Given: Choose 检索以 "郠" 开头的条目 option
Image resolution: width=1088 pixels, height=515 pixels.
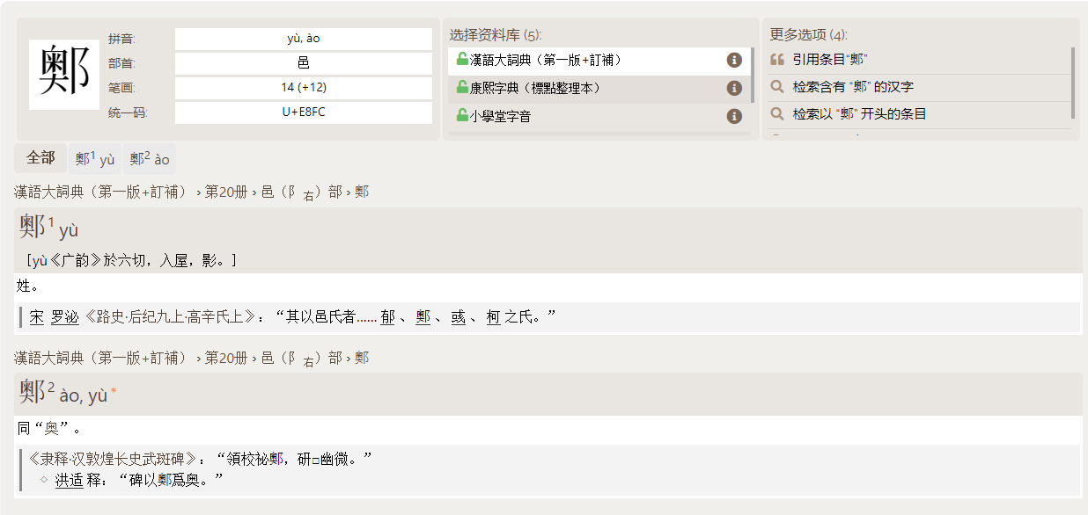Looking at the screenshot, I should 859,114.
